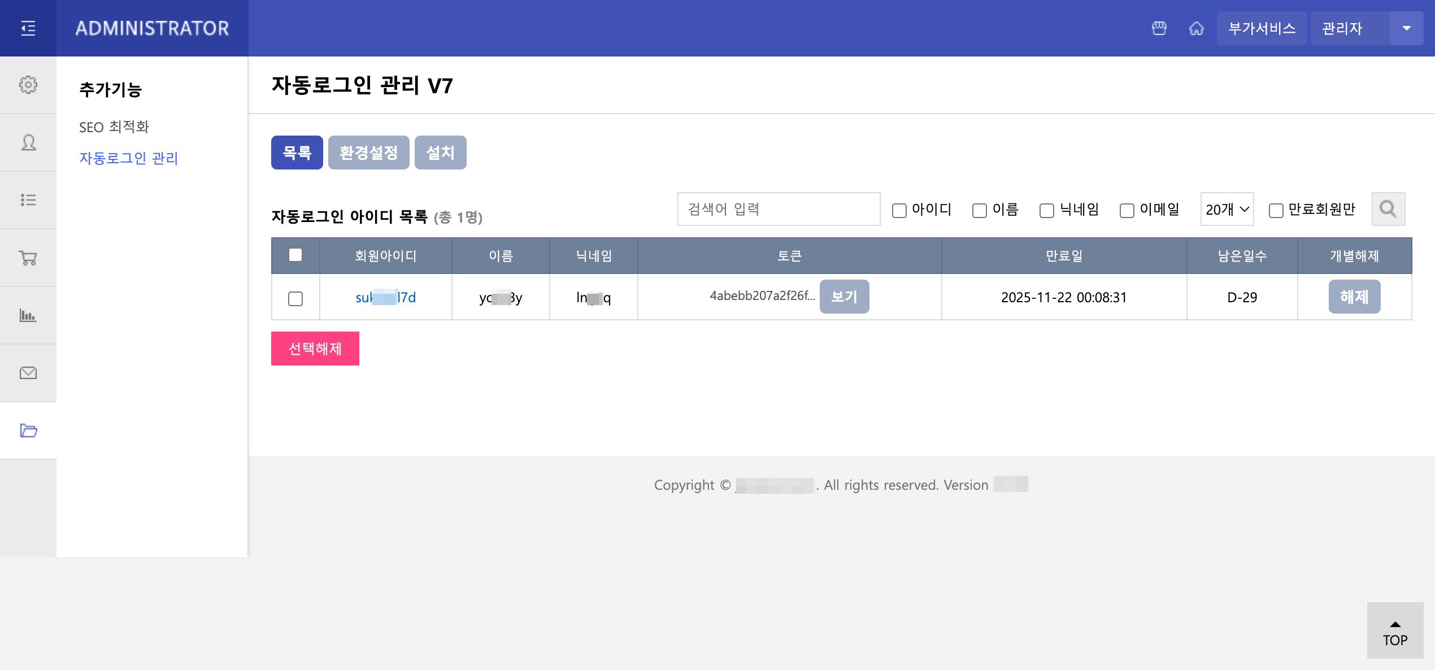Go to the home icon in top bar
Image resolution: width=1435 pixels, height=670 pixels.
pos(1198,28)
